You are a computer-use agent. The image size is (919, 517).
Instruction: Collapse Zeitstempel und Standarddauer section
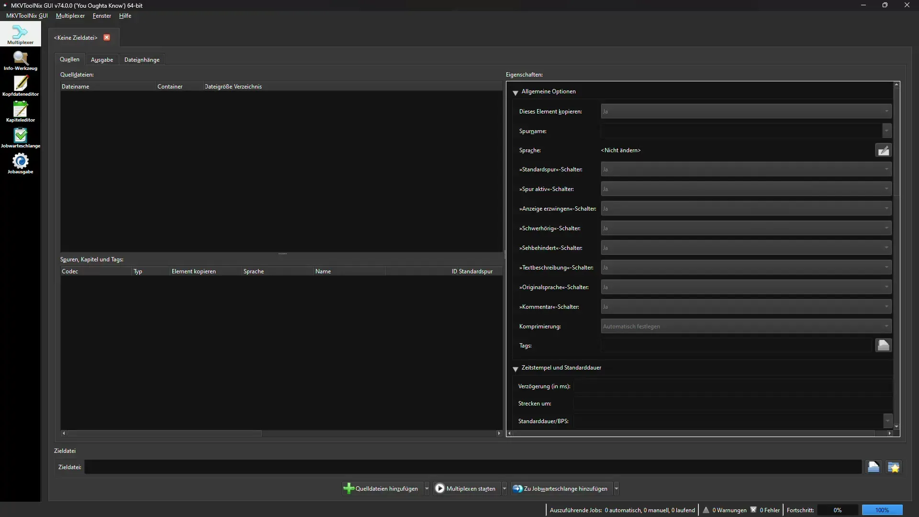click(516, 368)
